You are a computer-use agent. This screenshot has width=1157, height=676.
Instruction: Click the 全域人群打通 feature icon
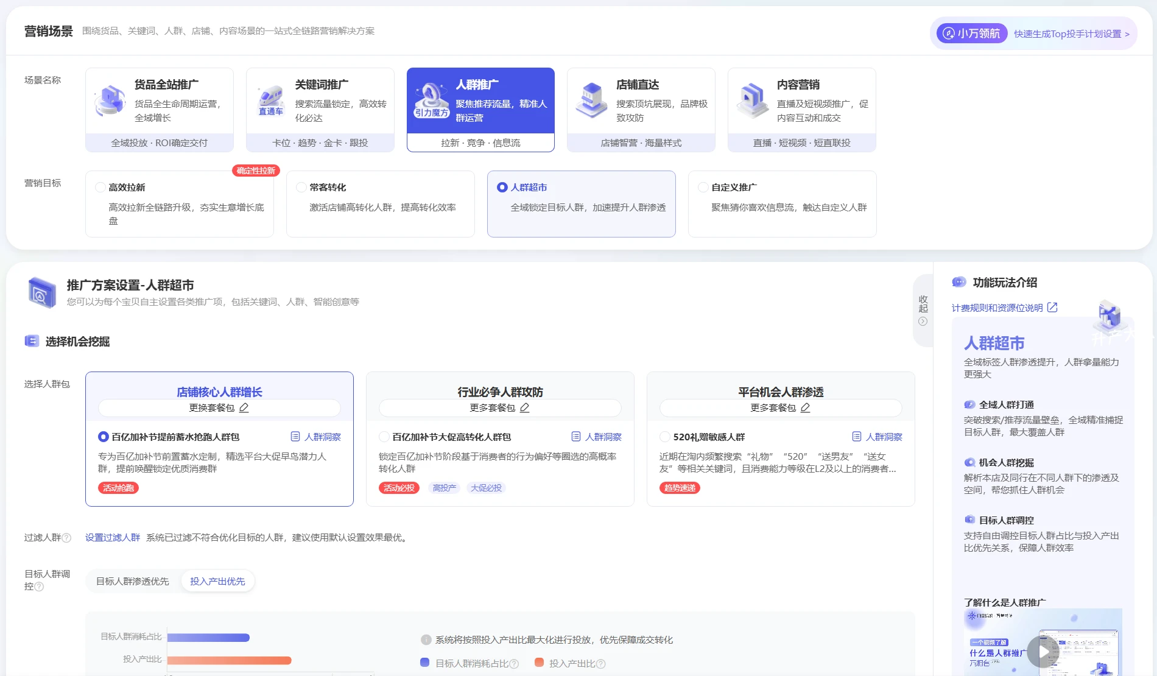(969, 404)
